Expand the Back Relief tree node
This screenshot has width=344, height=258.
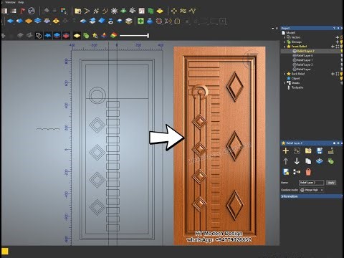285,74
